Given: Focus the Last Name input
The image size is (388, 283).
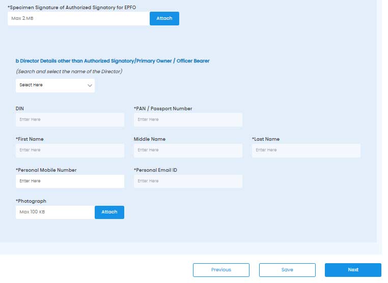Looking at the screenshot, I should (306, 150).
